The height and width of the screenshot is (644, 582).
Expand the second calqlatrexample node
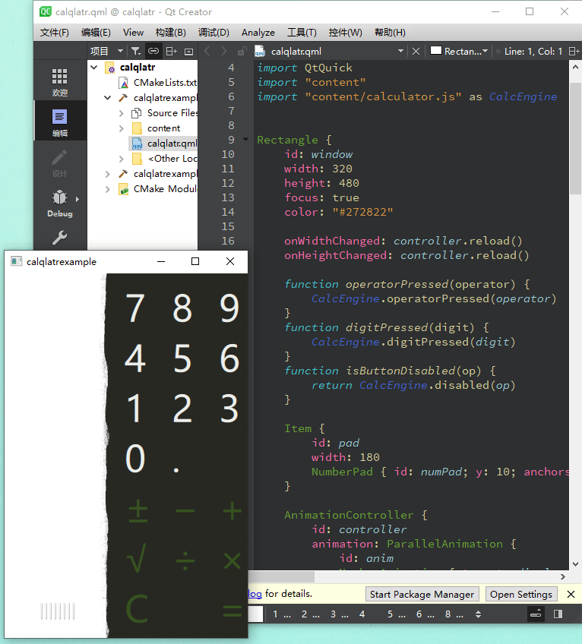pos(108,174)
